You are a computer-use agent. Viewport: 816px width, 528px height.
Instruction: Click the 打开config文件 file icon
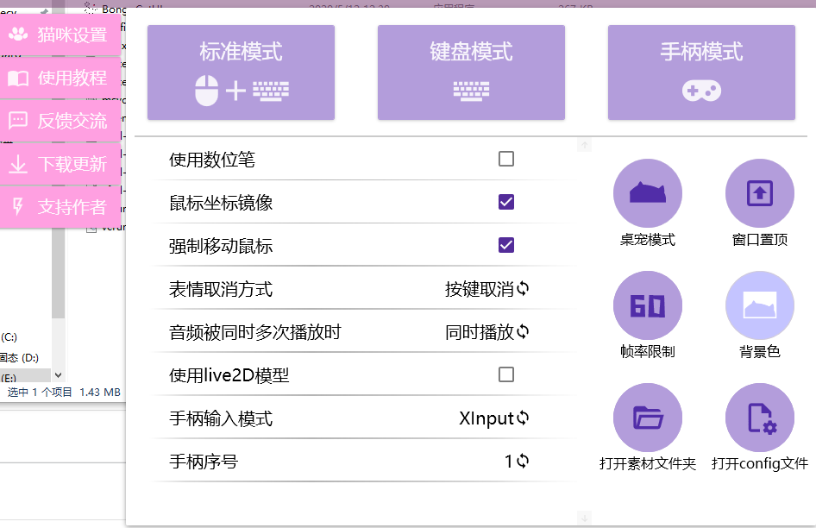click(x=760, y=418)
